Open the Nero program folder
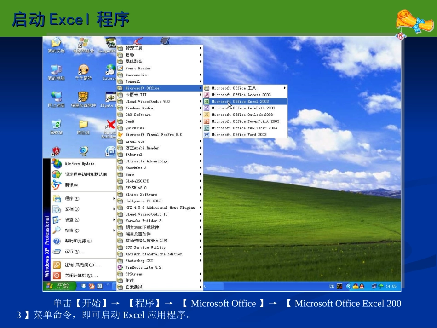Screen dimensions: 437x328 pyautogui.click(x=160, y=174)
